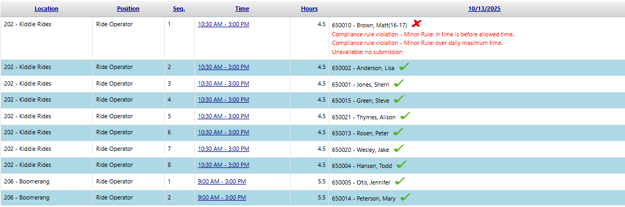This screenshot has width=625, height=207.
Task: Click Ride Operator position in Hansen, Todd's row
Action: click(114, 165)
